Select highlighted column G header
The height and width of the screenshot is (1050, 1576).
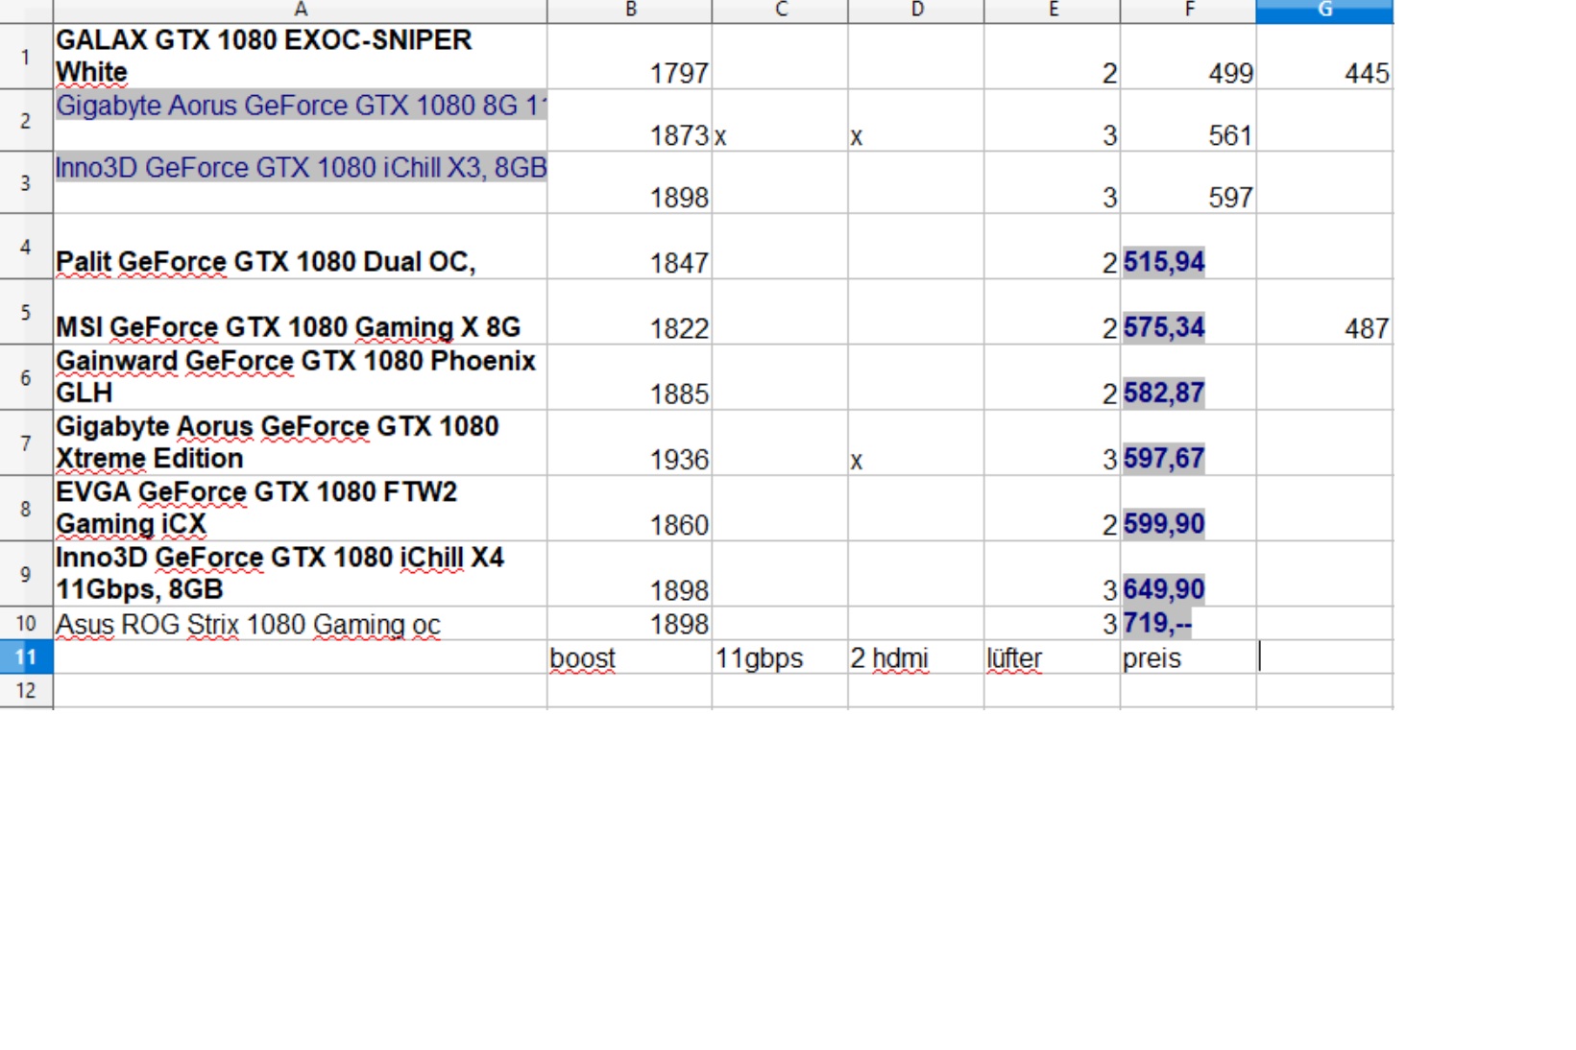(x=1324, y=11)
